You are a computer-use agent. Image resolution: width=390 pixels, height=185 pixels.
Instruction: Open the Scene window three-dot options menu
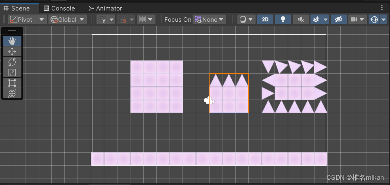[x=382, y=8]
